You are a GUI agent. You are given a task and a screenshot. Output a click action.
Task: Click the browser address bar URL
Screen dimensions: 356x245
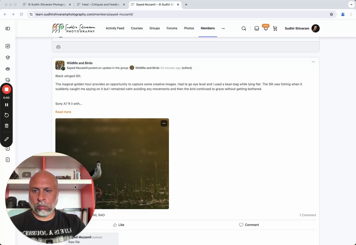pos(84,14)
